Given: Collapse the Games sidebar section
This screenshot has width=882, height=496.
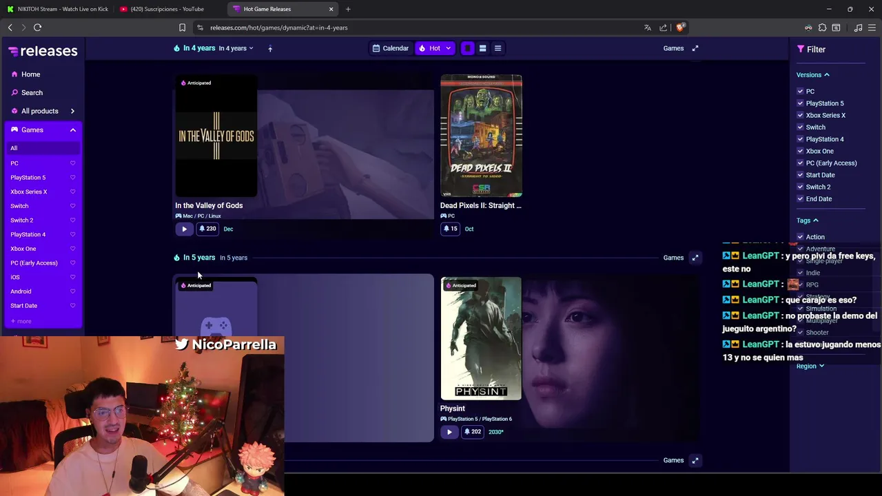Looking at the screenshot, I should point(72,130).
